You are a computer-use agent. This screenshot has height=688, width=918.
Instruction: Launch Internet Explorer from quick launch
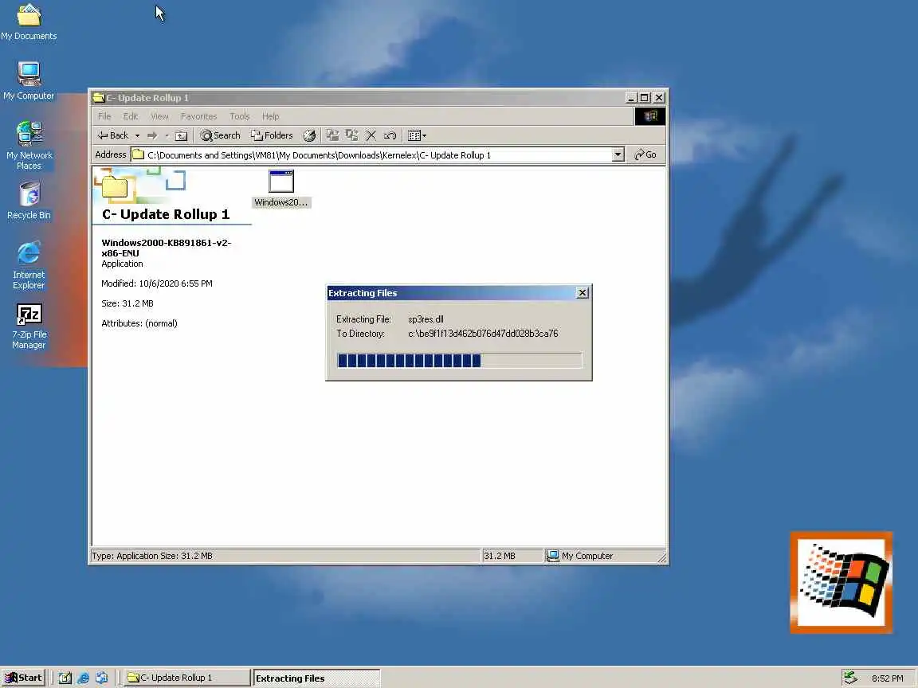pyautogui.click(x=83, y=678)
